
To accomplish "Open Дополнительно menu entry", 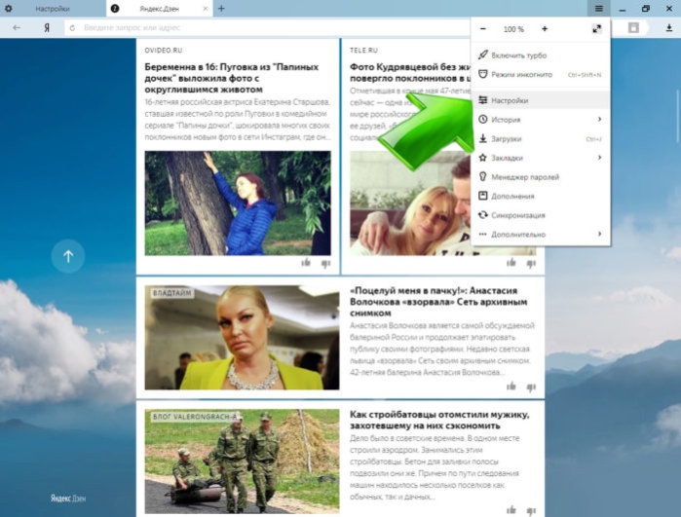I will (541, 235).
